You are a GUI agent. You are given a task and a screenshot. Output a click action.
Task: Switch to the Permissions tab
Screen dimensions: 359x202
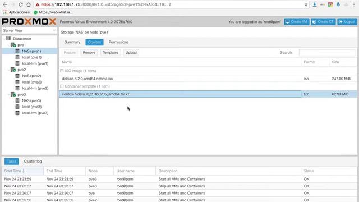118,42
